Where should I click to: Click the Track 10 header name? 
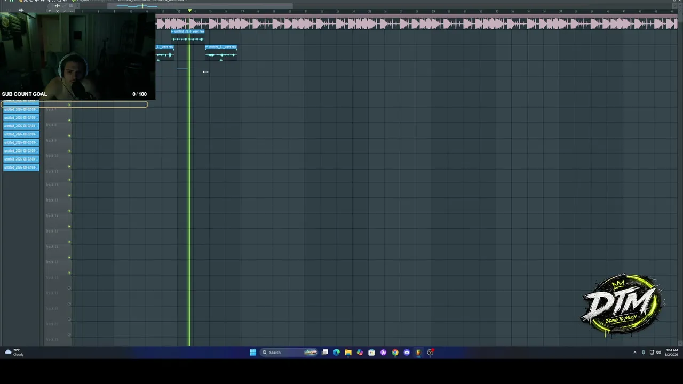tap(52, 156)
